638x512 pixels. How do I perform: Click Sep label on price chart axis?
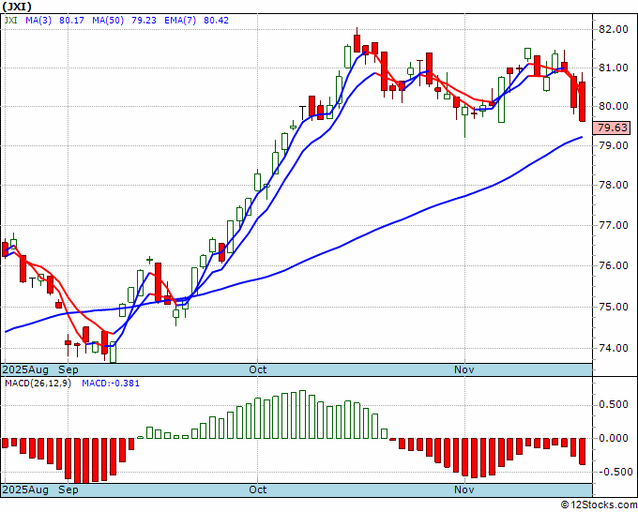[68, 369]
